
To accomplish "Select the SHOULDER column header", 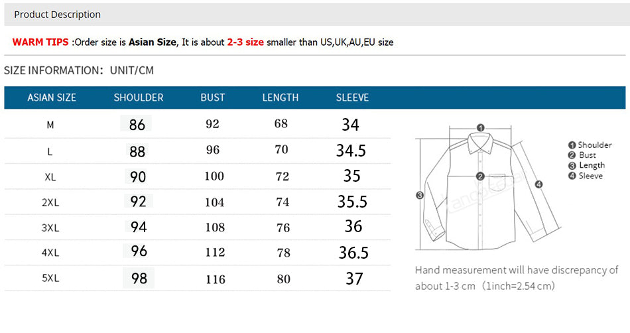I will tap(139, 98).
